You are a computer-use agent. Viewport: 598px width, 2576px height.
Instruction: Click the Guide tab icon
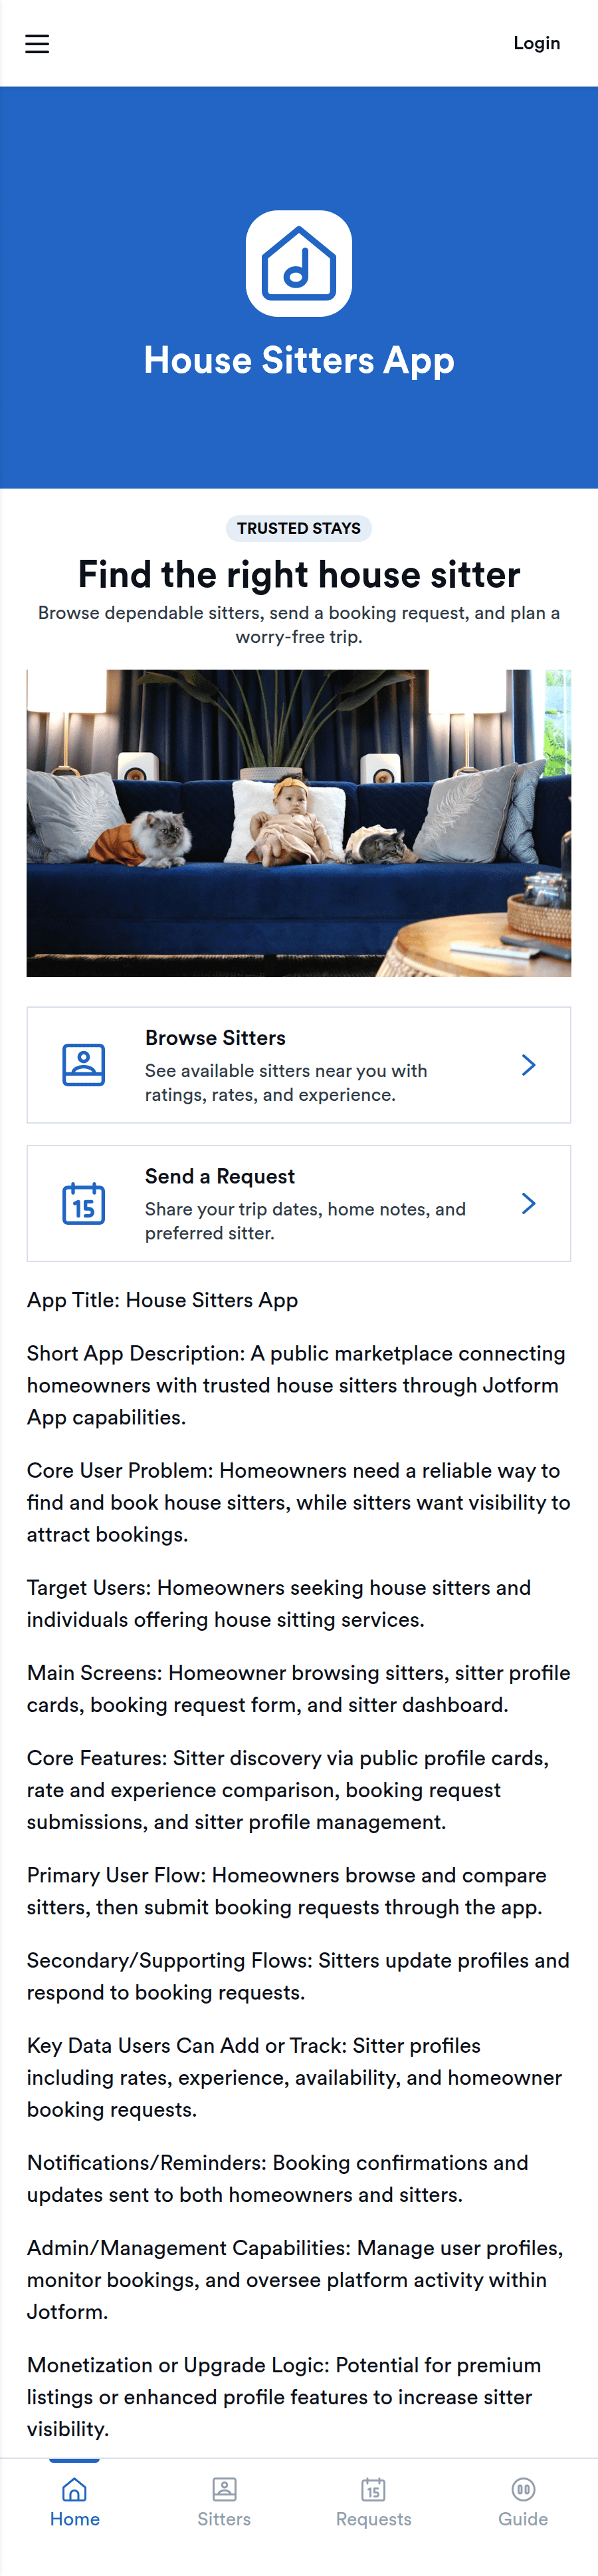pos(523,2488)
